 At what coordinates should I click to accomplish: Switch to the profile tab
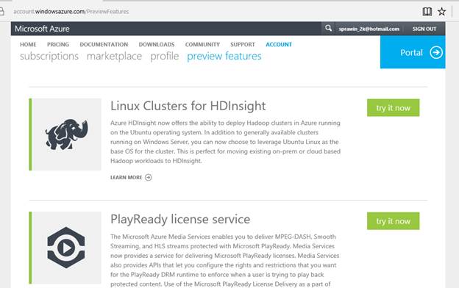pos(164,56)
